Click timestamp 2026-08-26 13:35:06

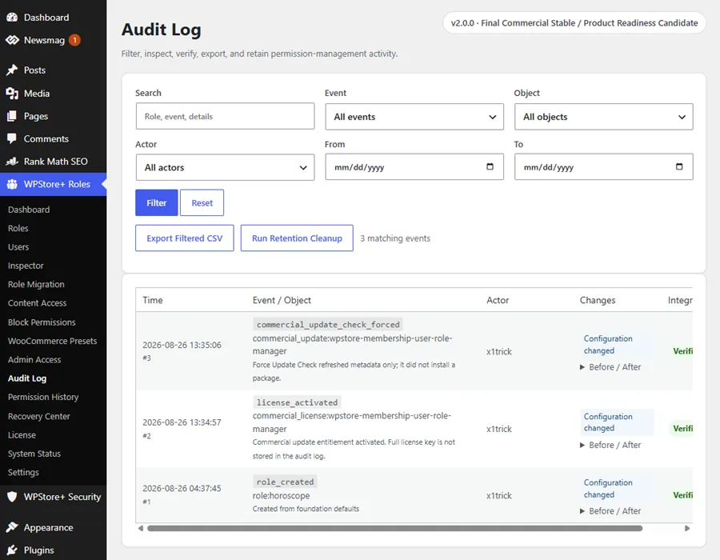pyautogui.click(x=182, y=345)
